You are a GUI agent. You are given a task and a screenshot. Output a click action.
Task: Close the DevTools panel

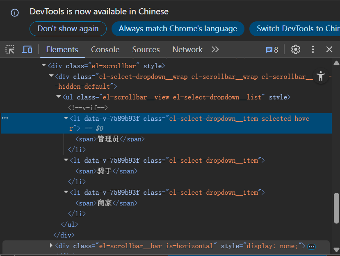tap(329, 50)
